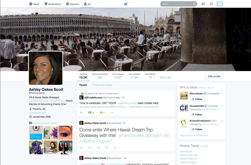The image size is (251, 165).
Task: Open Olive Garden's avatar
Action: 184,96
